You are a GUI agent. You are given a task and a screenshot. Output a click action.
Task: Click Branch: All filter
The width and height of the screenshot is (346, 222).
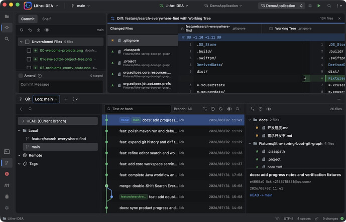pyautogui.click(x=183, y=109)
